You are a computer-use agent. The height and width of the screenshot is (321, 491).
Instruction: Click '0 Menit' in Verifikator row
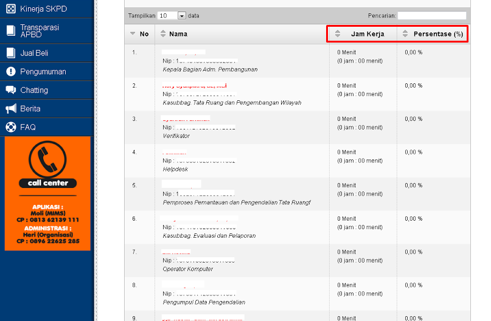coord(347,119)
